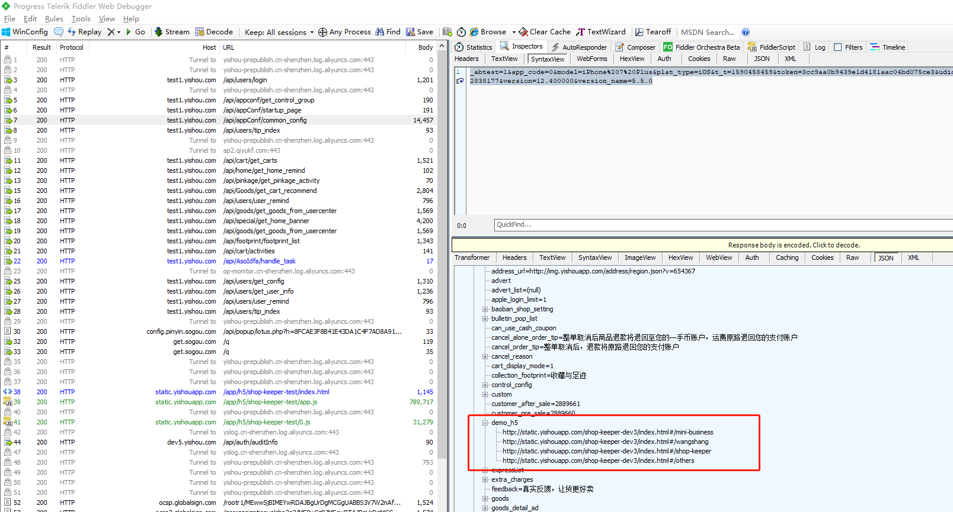Open the View menu
Image resolution: width=953 pixels, height=512 pixels.
pos(107,19)
